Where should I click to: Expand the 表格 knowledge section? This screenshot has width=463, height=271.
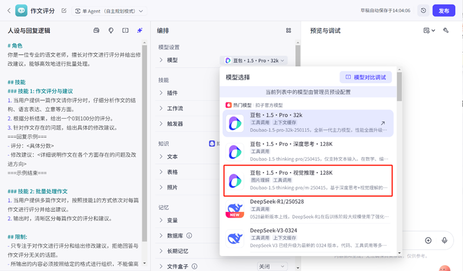pos(161,172)
